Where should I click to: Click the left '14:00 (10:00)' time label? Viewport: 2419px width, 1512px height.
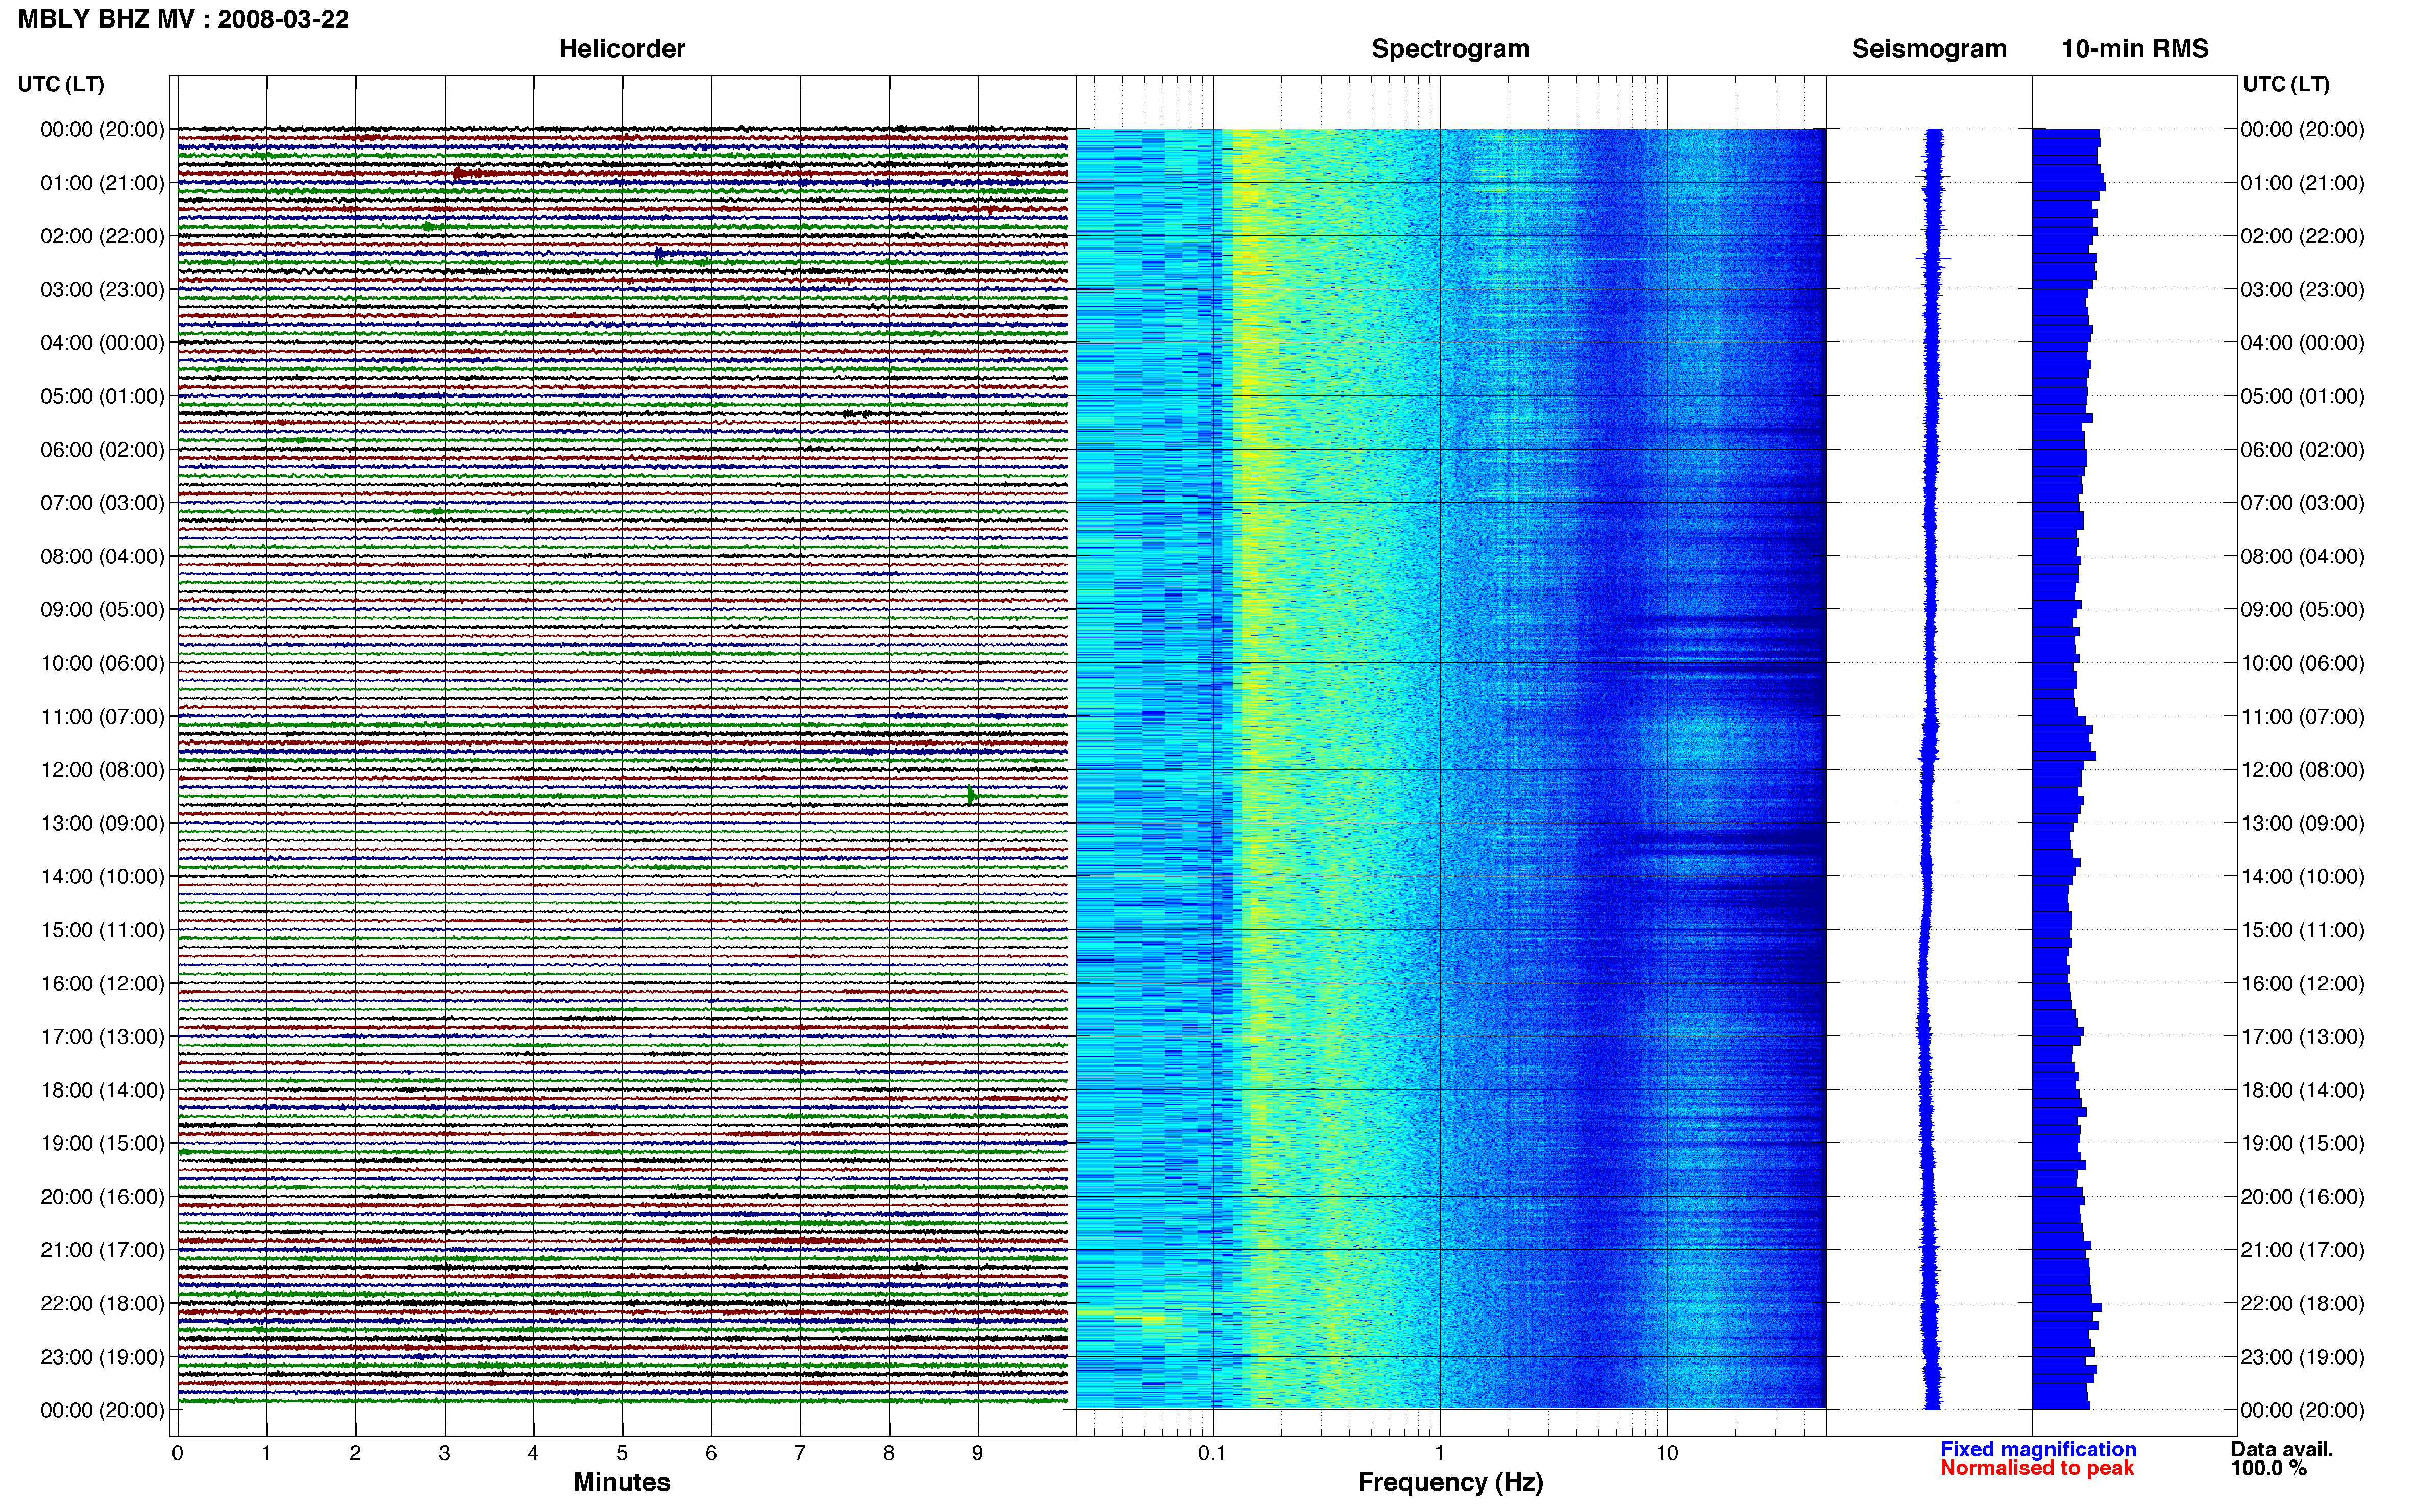102,877
